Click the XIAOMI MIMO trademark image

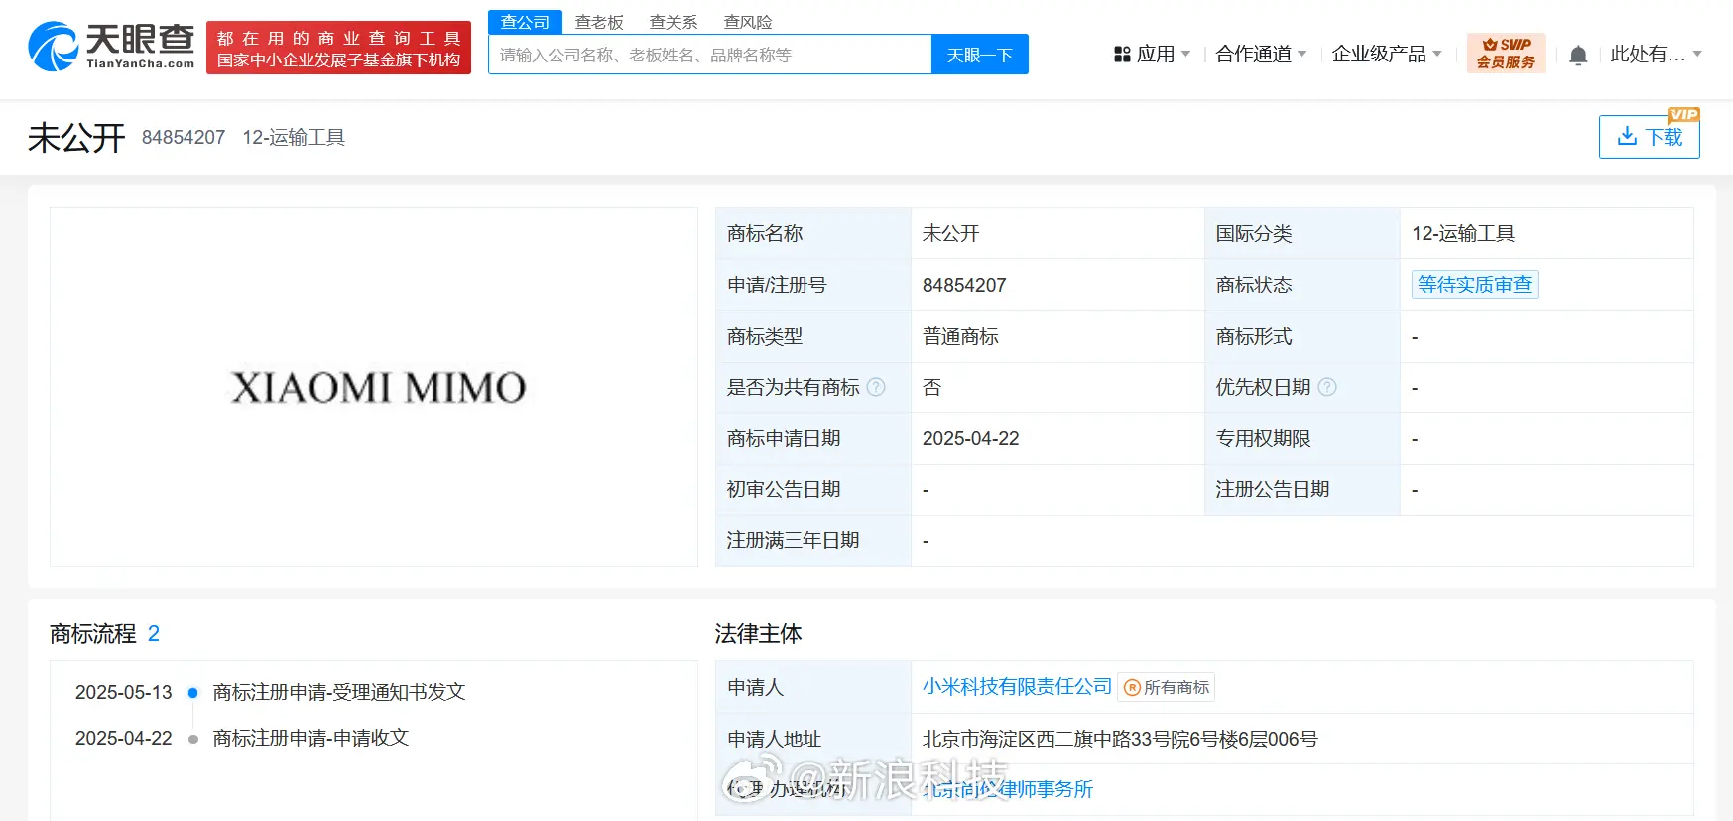(377, 388)
